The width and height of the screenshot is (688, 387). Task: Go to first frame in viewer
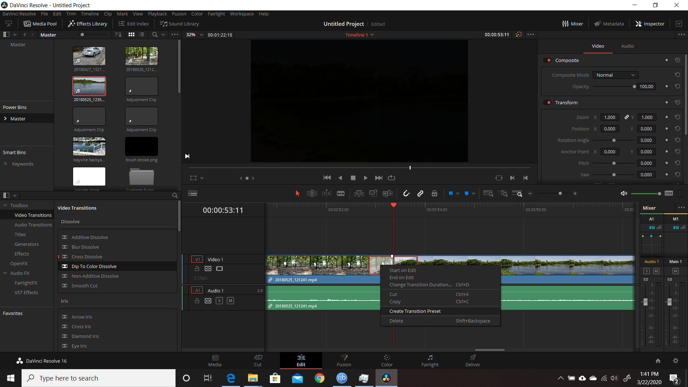coord(327,178)
